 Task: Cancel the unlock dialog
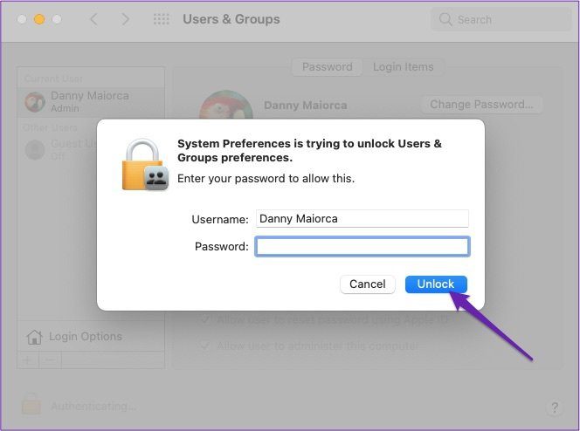coord(368,284)
